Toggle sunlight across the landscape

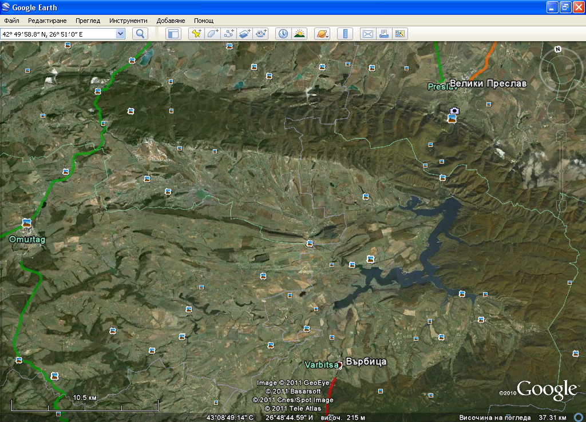click(x=299, y=34)
